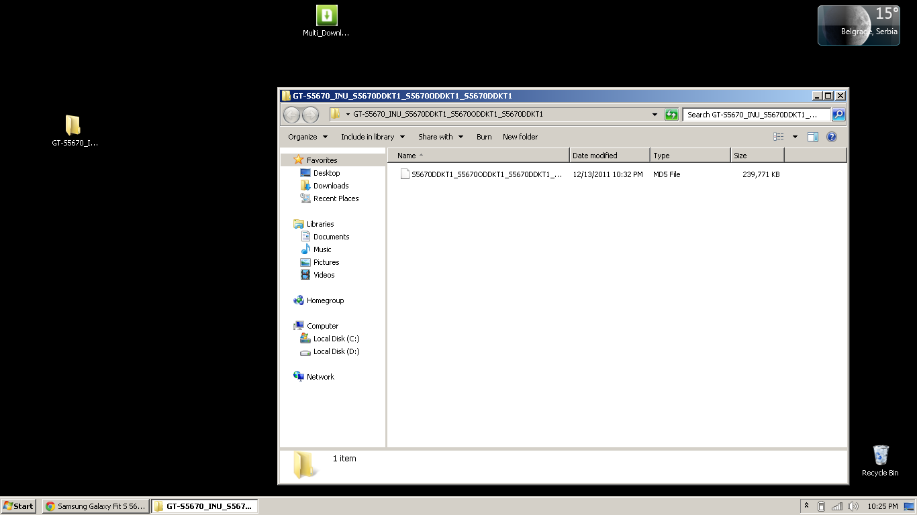Open Local Disk (C:) in the navigation pane
Viewport: 917px width, 515px height.
click(x=336, y=339)
